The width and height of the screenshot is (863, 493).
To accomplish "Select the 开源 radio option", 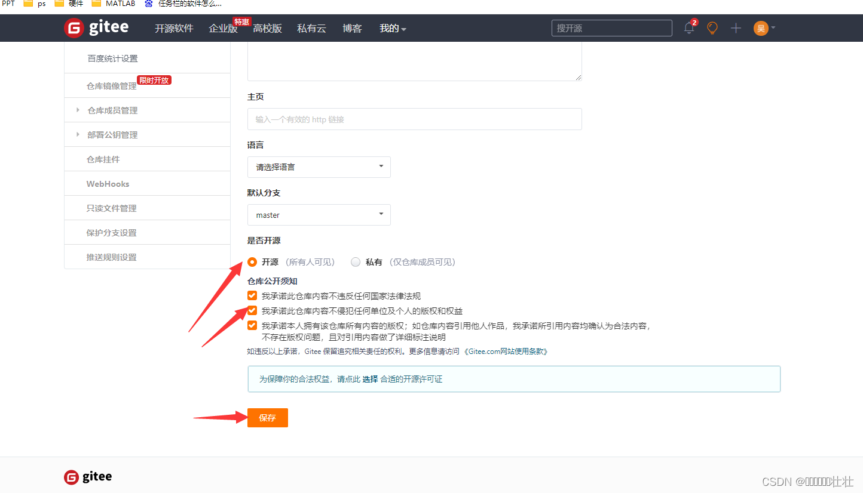I will pos(252,262).
